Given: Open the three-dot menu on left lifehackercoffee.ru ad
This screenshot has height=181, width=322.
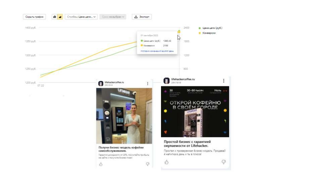Looking at the screenshot, I should [148, 83].
